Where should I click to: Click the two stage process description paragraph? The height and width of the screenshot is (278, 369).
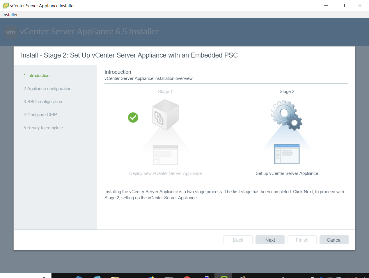pyautogui.click(x=224, y=195)
